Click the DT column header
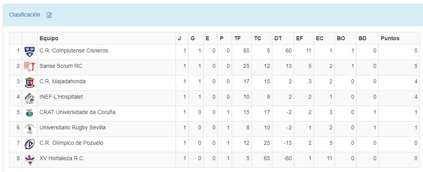The width and height of the screenshot is (423, 172). coord(278,38)
